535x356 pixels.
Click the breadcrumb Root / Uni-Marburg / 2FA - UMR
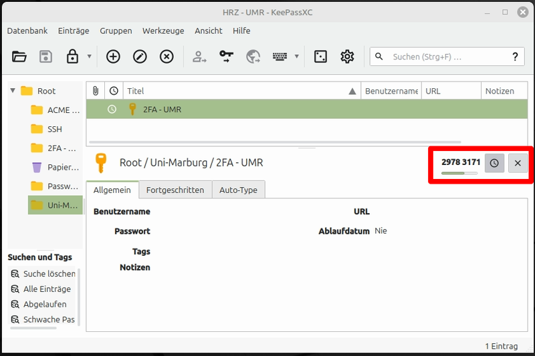point(191,163)
